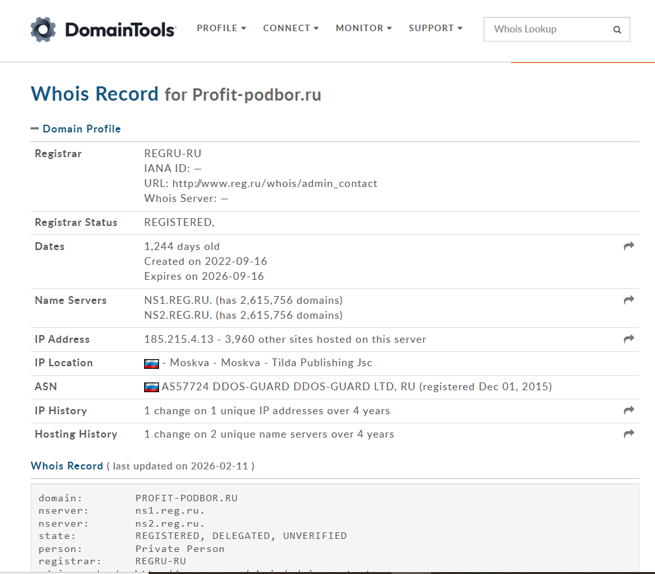Image resolution: width=655 pixels, height=574 pixels.
Task: Open the MONITOR menu
Action: click(x=364, y=29)
